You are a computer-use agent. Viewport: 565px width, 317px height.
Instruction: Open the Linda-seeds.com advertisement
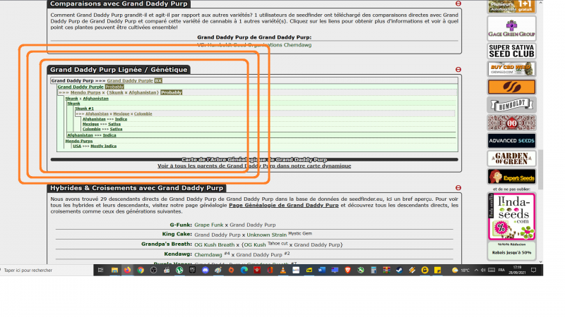click(x=511, y=216)
